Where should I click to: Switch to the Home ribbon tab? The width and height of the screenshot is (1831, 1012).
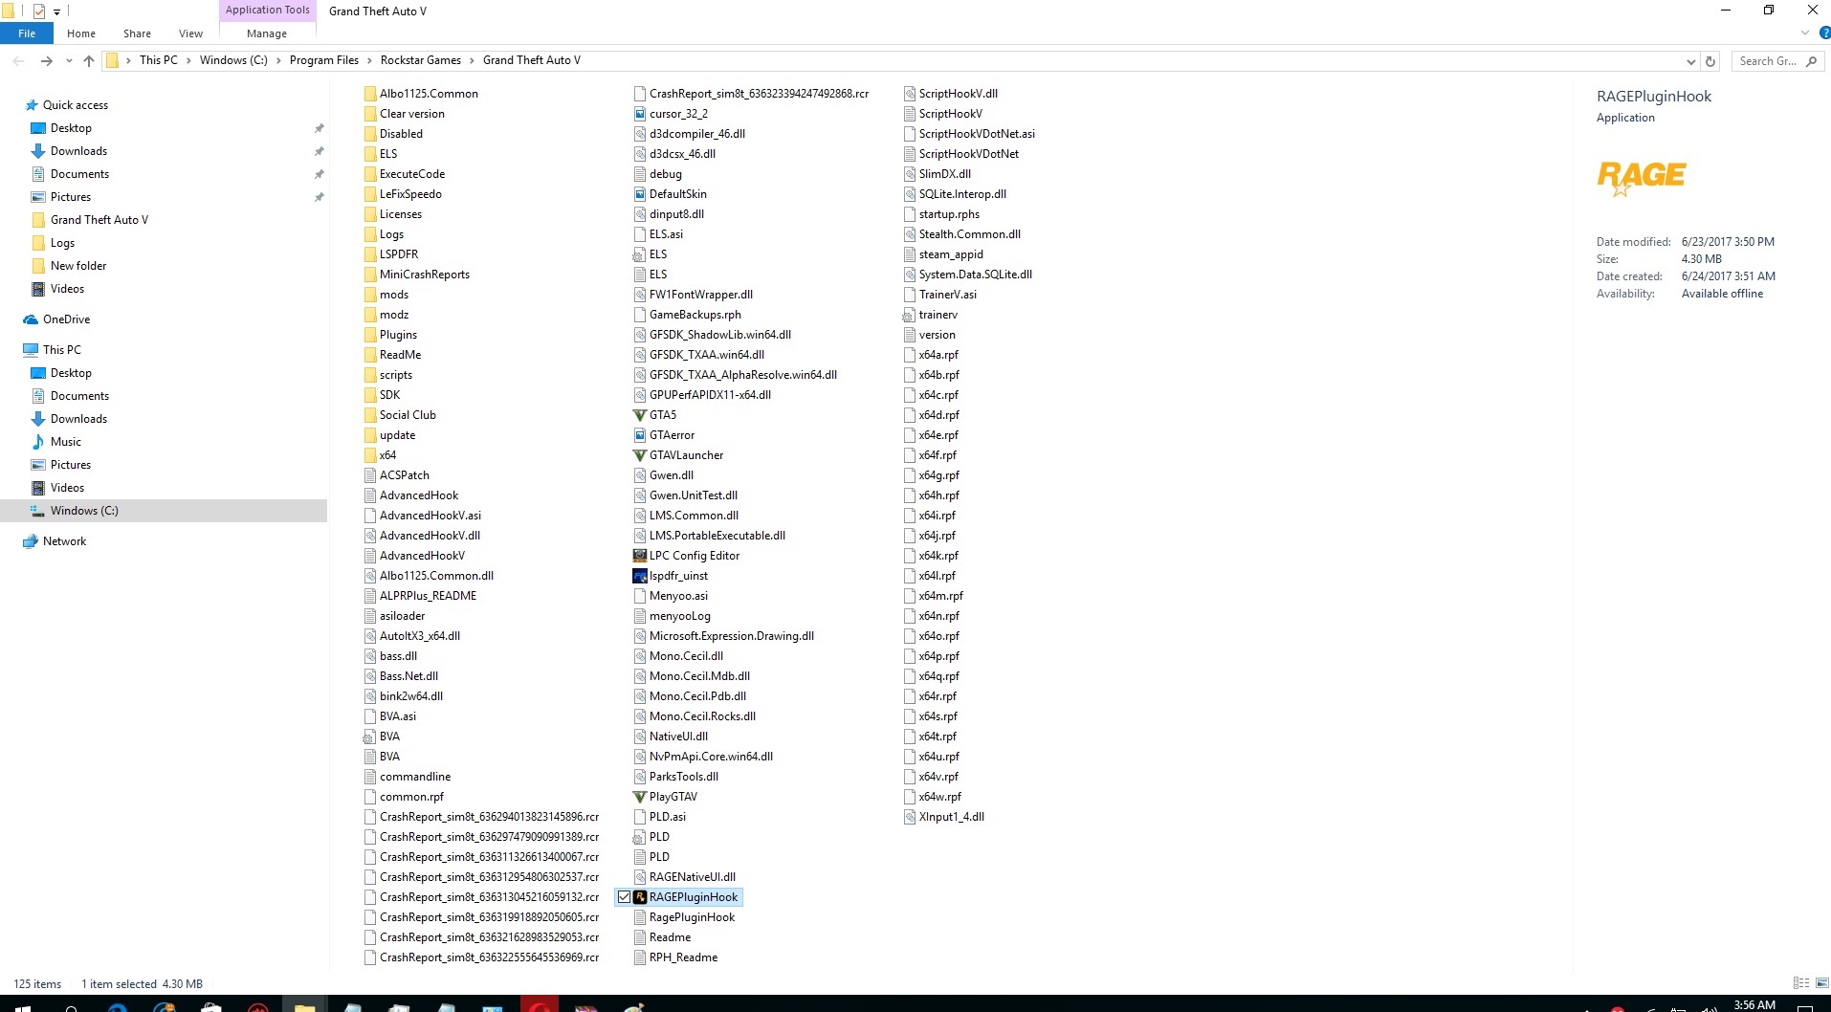click(x=81, y=33)
